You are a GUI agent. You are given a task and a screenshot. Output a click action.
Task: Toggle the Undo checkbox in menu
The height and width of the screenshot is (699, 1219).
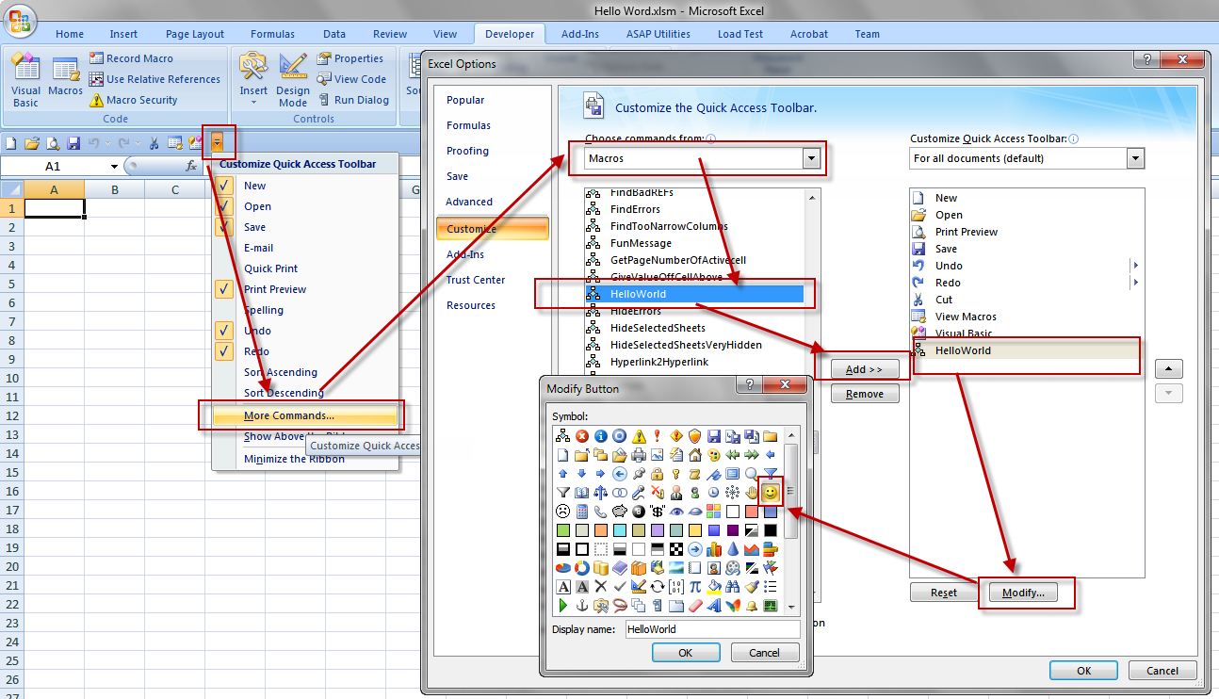pos(224,331)
